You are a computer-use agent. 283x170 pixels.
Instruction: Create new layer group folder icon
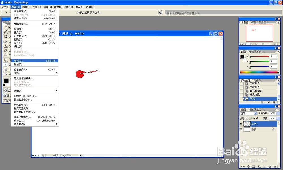click(264, 167)
